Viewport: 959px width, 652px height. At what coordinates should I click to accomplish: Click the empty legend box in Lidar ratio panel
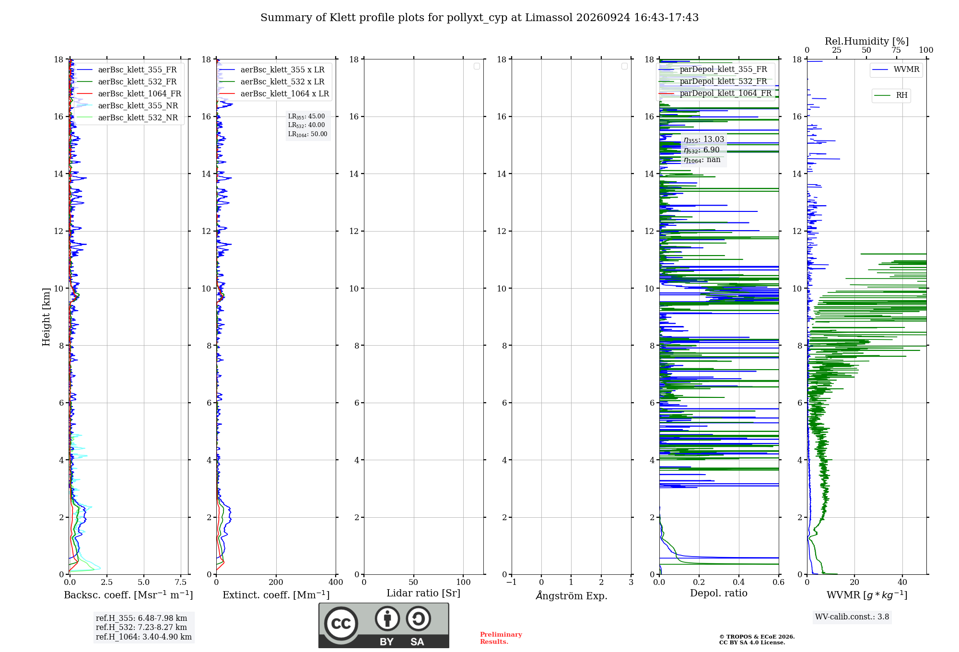pos(477,66)
